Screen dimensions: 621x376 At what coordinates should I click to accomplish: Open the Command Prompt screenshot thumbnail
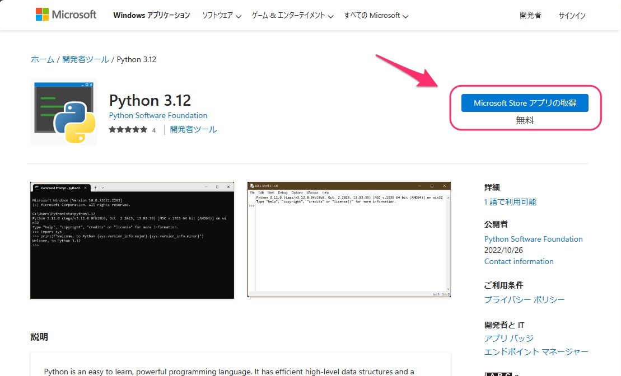click(132, 240)
